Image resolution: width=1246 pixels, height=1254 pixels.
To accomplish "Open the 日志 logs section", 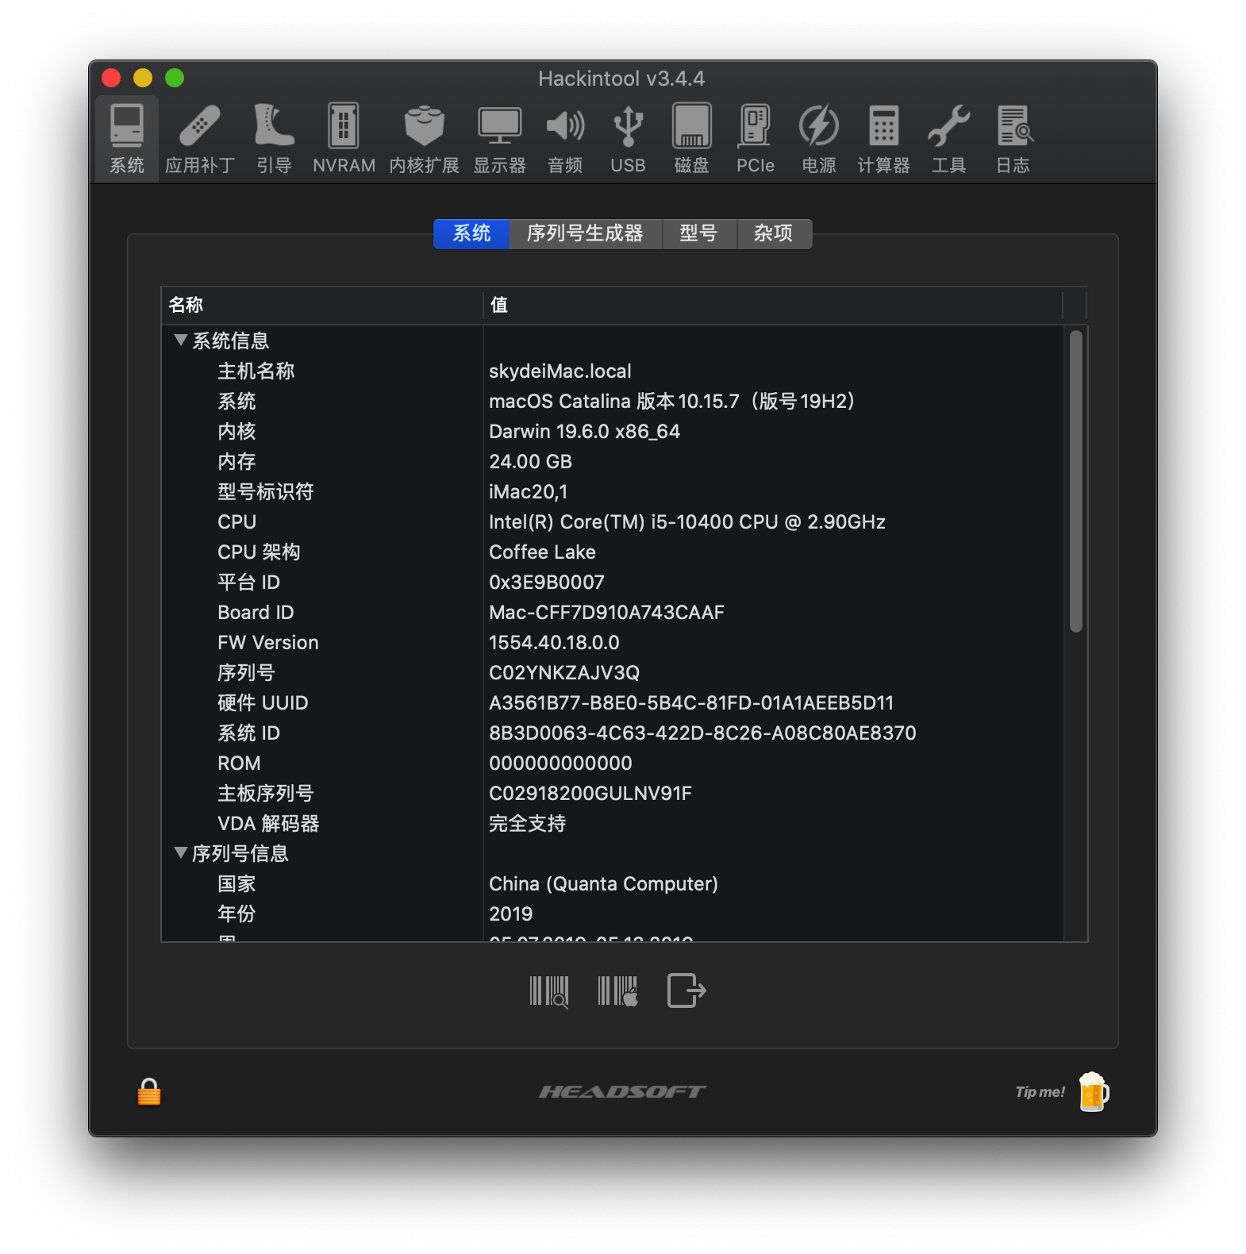I will [1013, 139].
